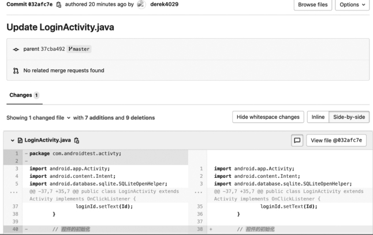The image size is (373, 235).
Task: Collapse the LoginActivity.java diff
Action: pos(13,140)
